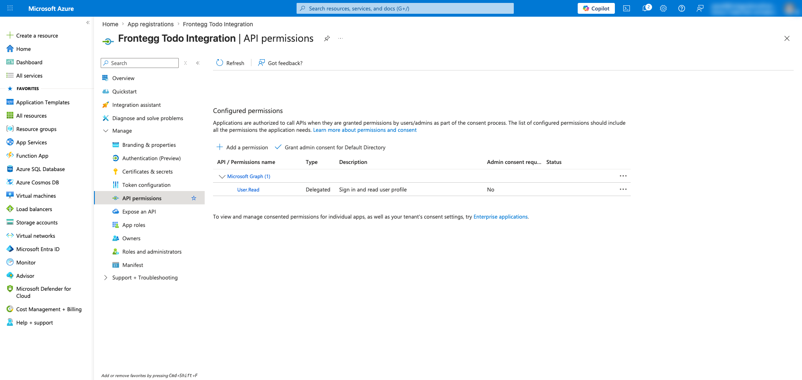802x380 pixels.
Task: Click the App registrations breadcrumb
Action: (150, 24)
